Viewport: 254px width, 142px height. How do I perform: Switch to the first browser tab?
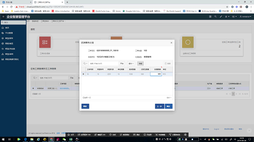coord(16,2)
